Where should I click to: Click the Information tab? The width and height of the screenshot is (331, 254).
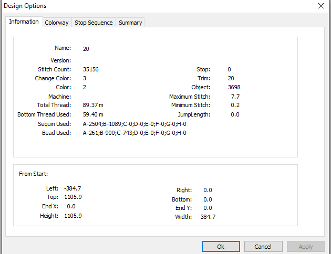(x=24, y=22)
